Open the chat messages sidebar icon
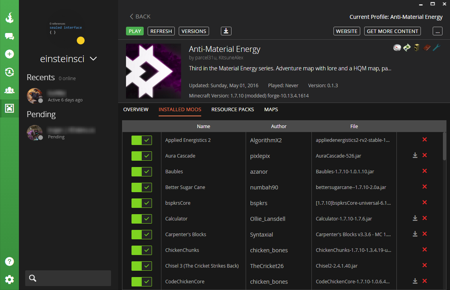 (9, 36)
